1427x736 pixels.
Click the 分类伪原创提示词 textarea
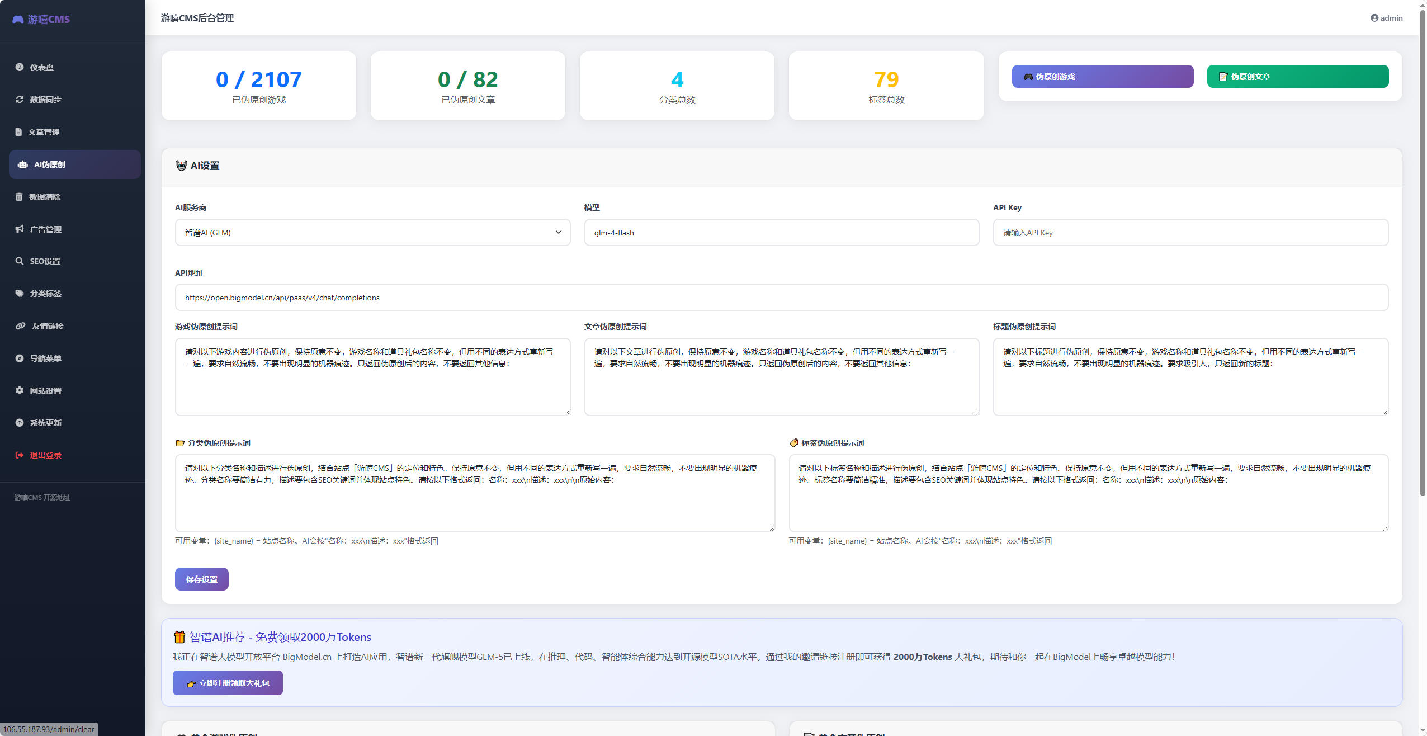point(475,493)
